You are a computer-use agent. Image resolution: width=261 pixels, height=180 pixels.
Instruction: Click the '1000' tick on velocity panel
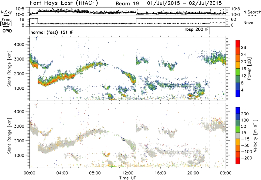pyautogui.click(x=19, y=155)
